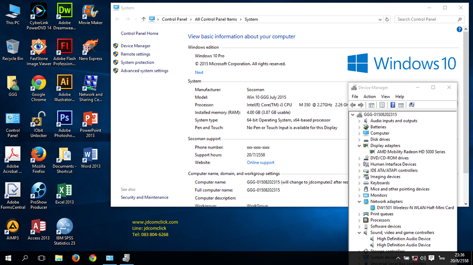The image size is (473, 265).
Task: Open Device Manager View menu
Action: 385,97
